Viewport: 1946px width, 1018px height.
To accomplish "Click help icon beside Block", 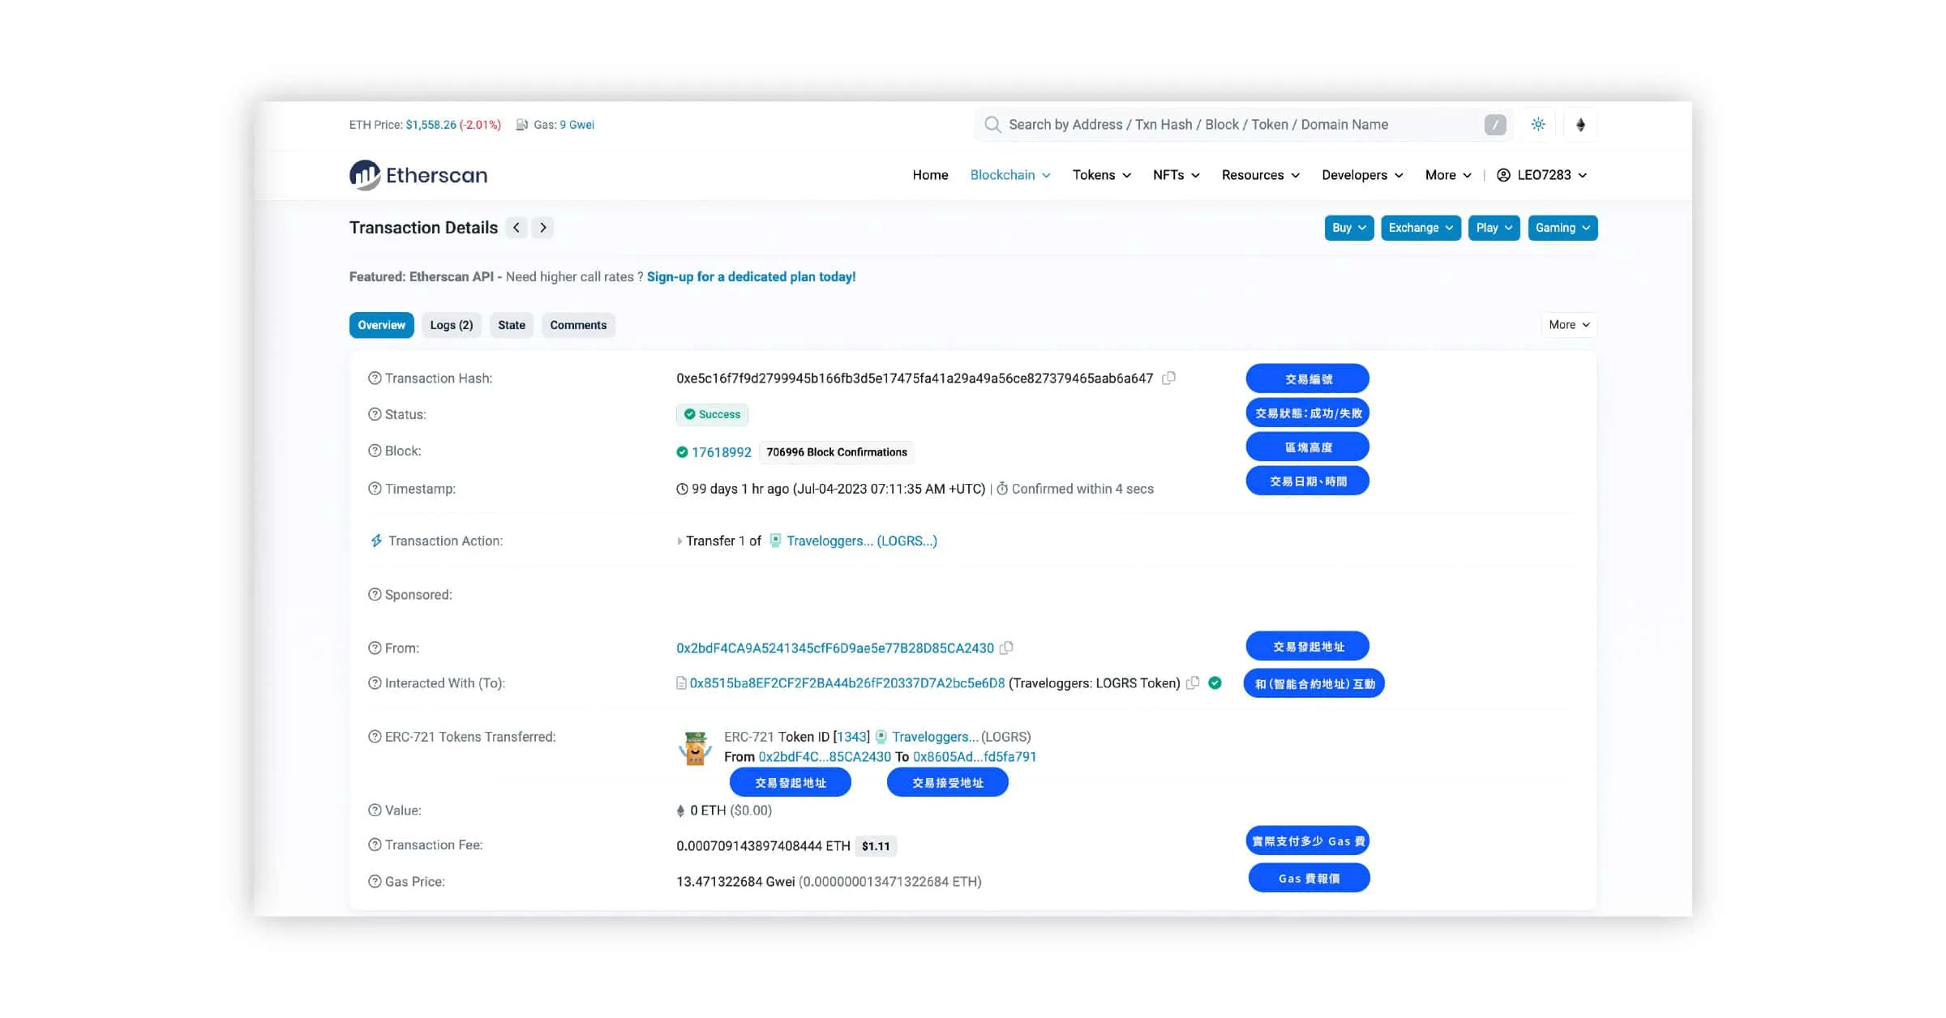I will (375, 451).
